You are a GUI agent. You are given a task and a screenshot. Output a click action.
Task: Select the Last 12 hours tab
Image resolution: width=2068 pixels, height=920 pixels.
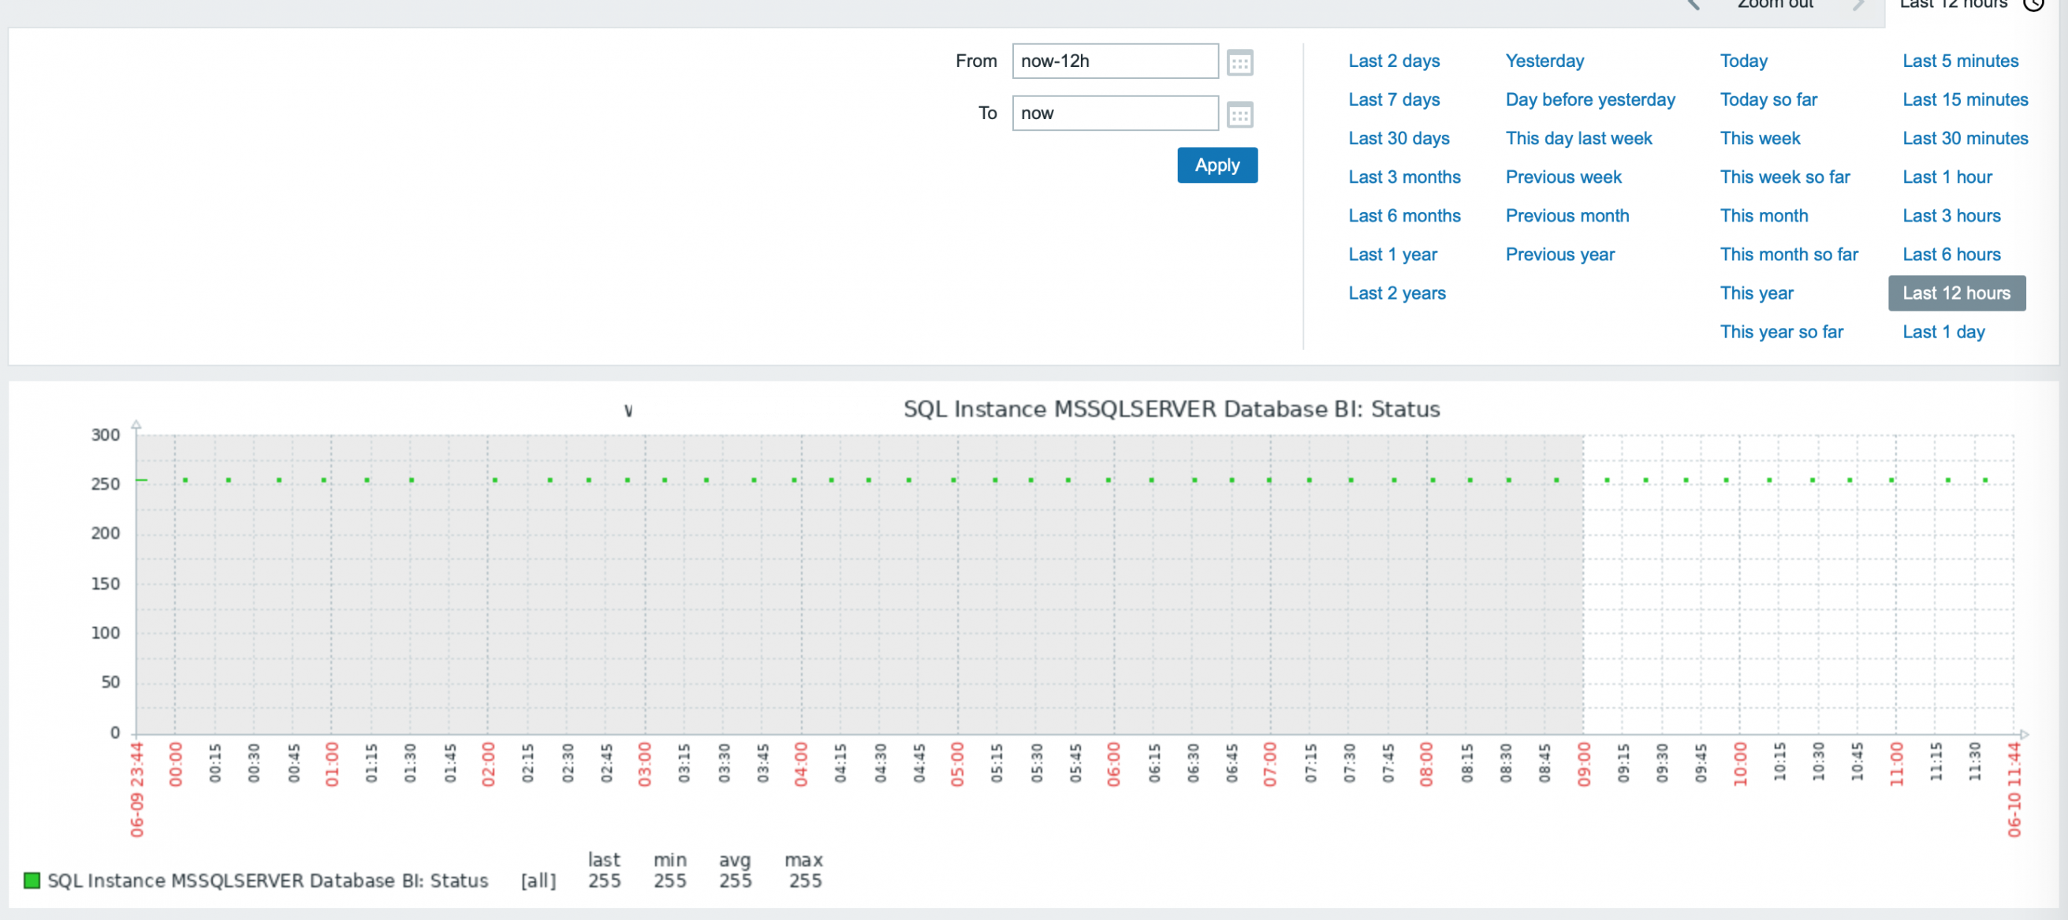coord(1952,5)
